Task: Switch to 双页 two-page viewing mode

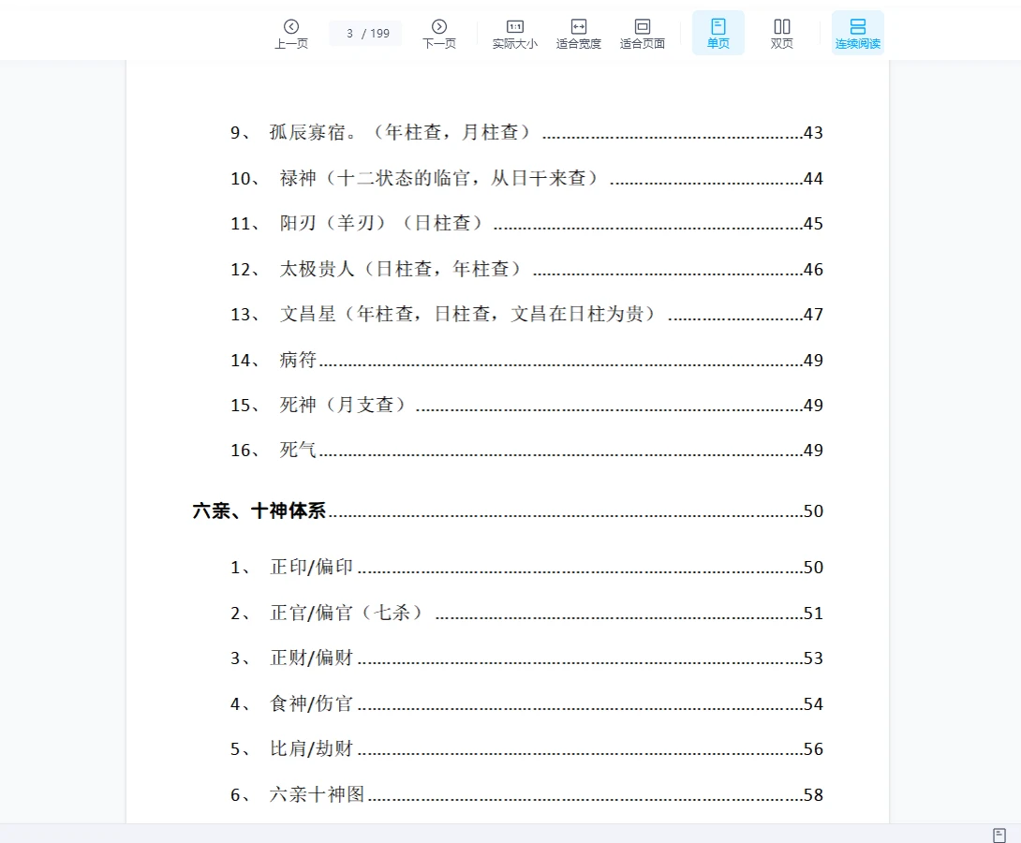Action: [x=781, y=31]
